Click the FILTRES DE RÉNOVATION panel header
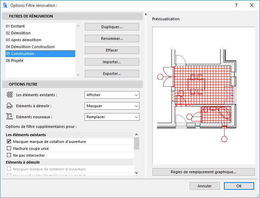The image size is (260, 198). 72,16
